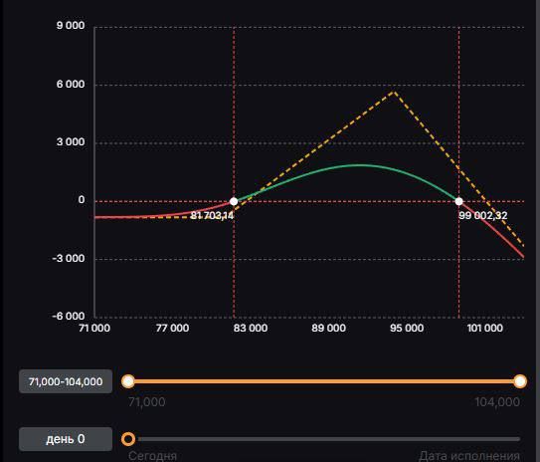Click the 99 002,32 breakeven label
The width and height of the screenshot is (540, 462).
pyautogui.click(x=483, y=215)
